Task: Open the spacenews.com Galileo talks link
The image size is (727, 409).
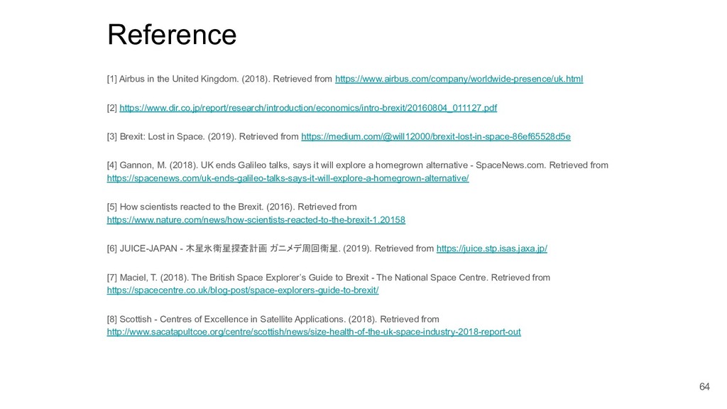Action: [x=288, y=178]
